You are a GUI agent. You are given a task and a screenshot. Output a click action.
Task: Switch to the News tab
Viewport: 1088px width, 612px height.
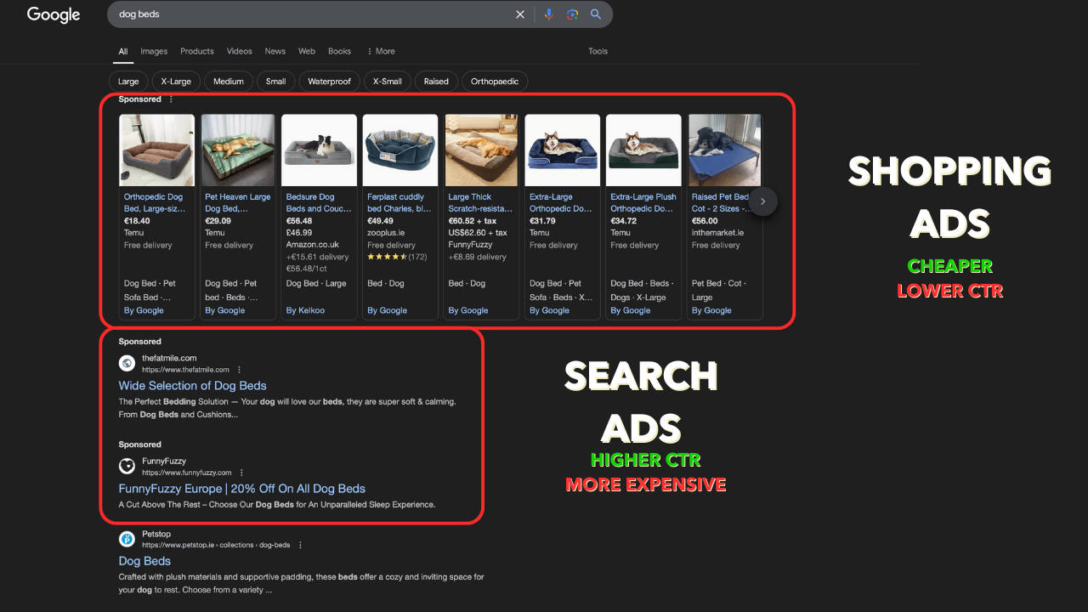275,51
